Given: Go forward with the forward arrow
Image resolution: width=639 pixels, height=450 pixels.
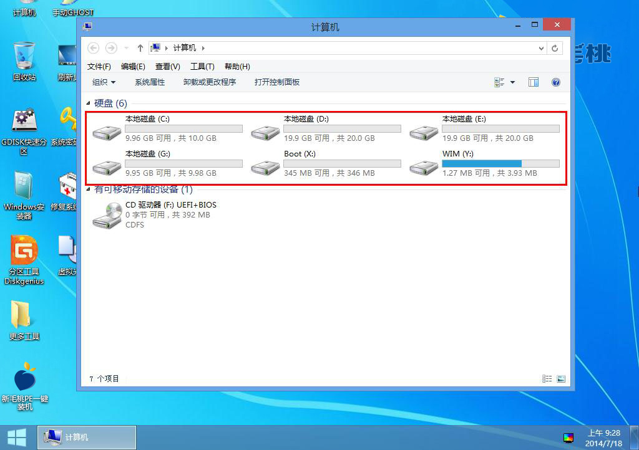Looking at the screenshot, I should coord(111,48).
